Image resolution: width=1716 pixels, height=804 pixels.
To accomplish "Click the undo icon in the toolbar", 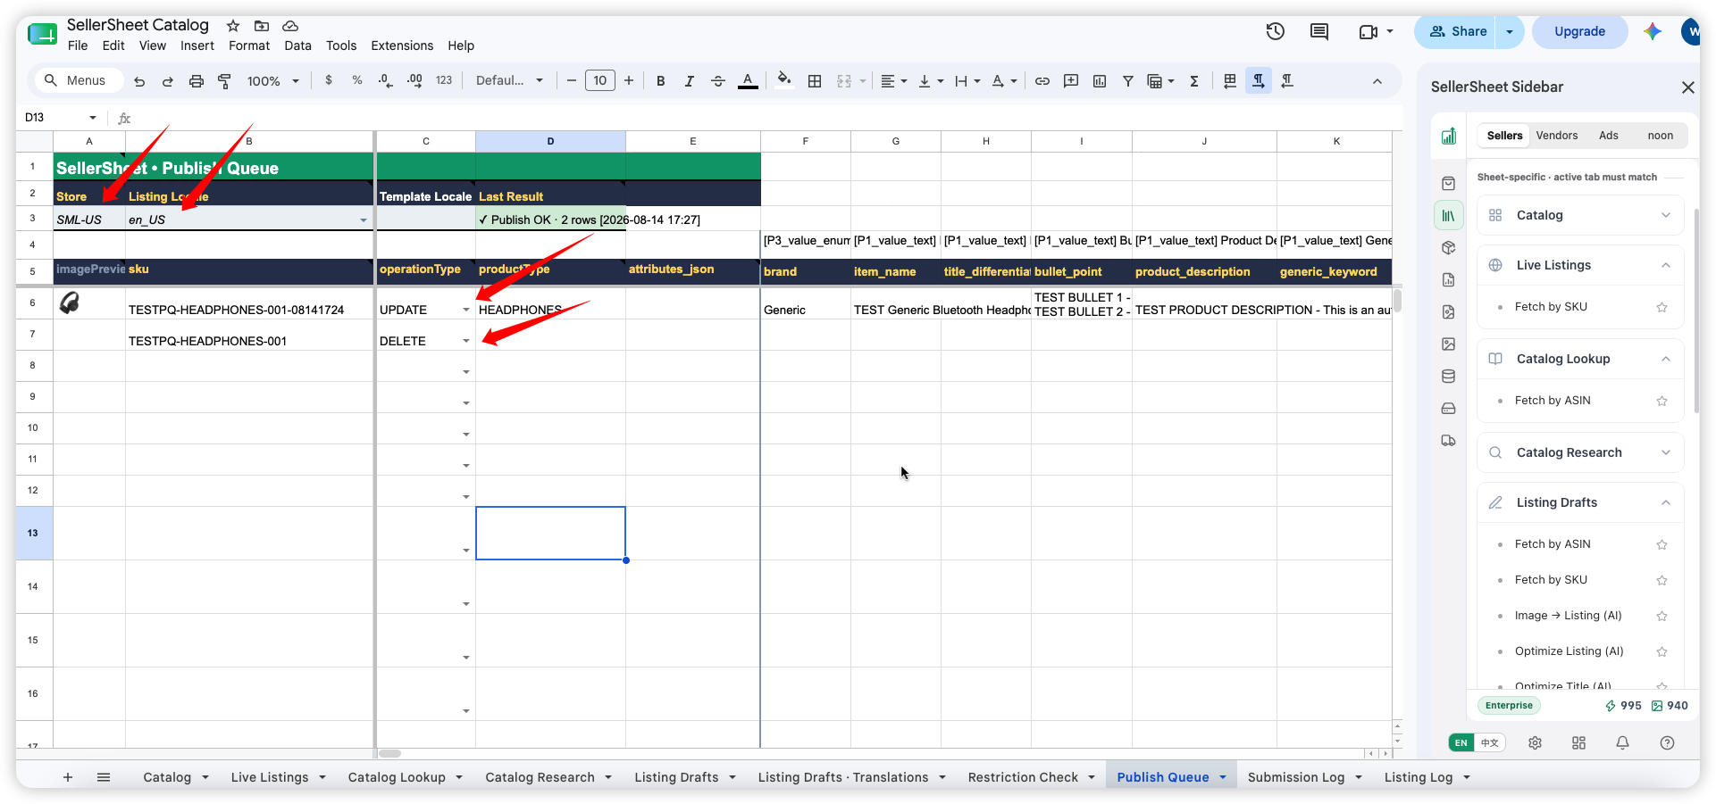I will 139,81.
